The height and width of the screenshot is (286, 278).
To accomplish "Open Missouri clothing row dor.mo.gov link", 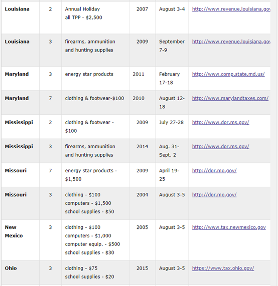I will (x=214, y=195).
